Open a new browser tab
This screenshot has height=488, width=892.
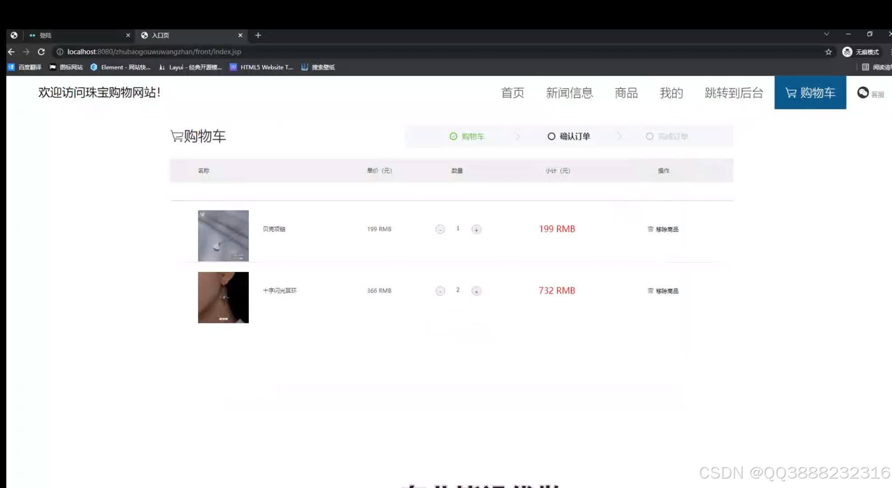click(x=258, y=35)
